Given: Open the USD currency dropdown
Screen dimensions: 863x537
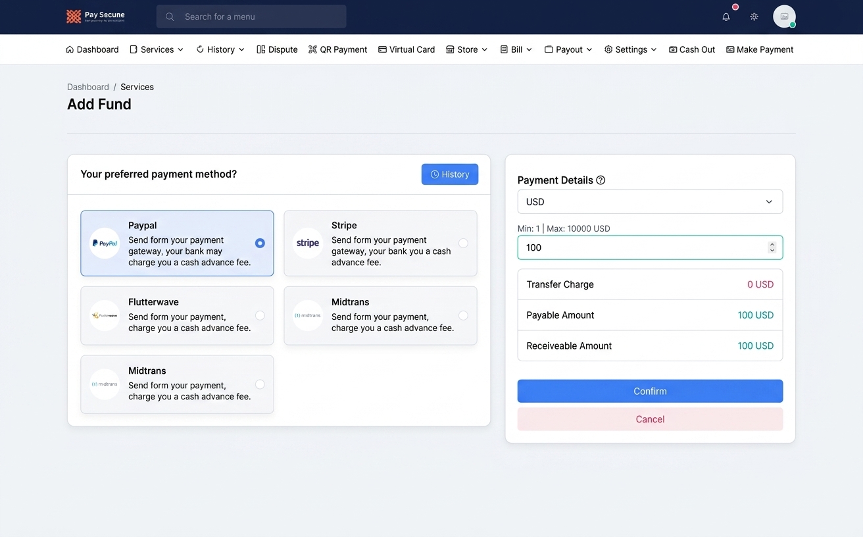Looking at the screenshot, I should click(x=650, y=202).
